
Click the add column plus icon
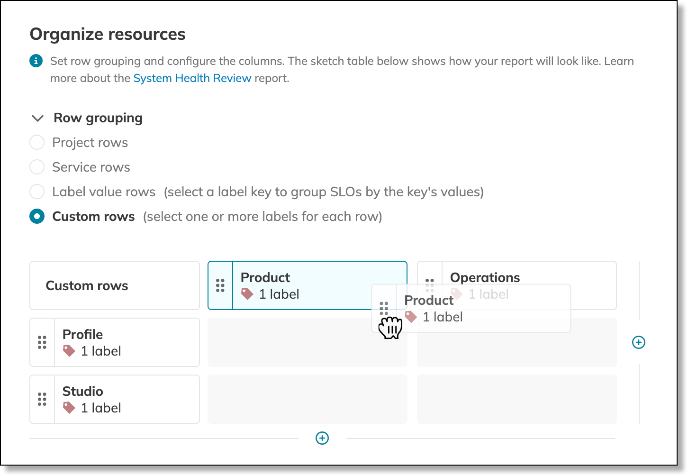click(x=639, y=342)
